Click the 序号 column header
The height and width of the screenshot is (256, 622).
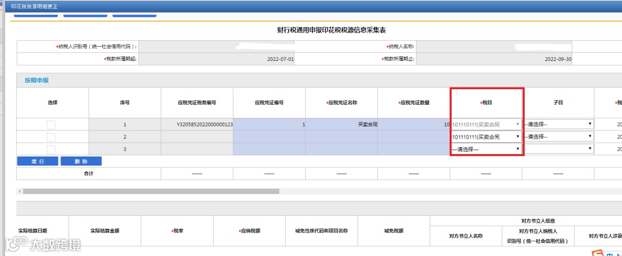click(125, 102)
